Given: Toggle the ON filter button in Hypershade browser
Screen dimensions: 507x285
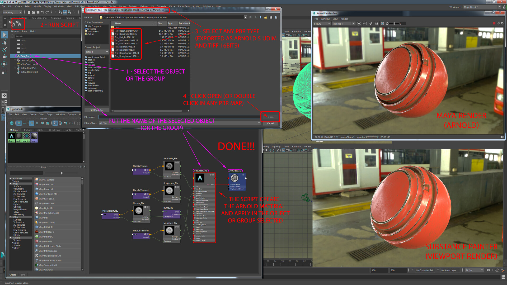Looking at the screenshot, I should click(x=12, y=123).
